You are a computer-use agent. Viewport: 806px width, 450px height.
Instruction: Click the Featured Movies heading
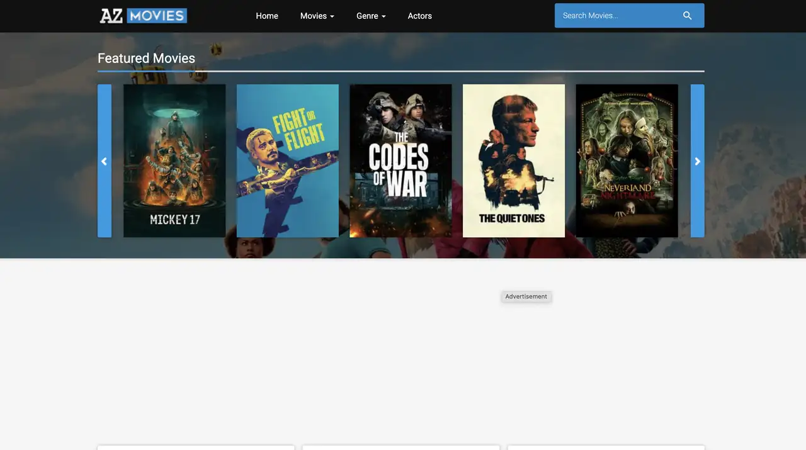(x=146, y=58)
